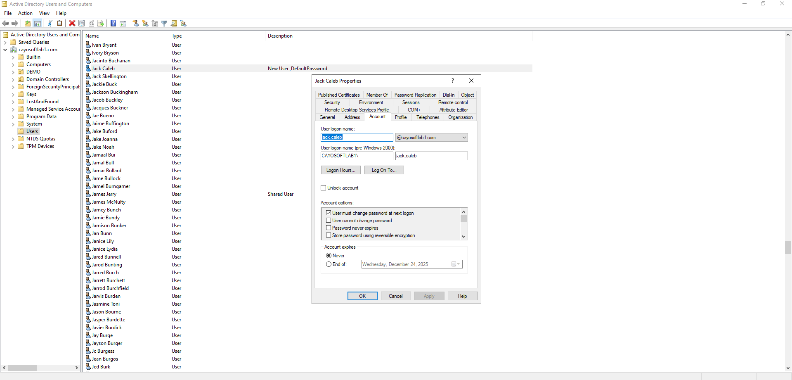Click the Logon Hours button

click(340, 170)
